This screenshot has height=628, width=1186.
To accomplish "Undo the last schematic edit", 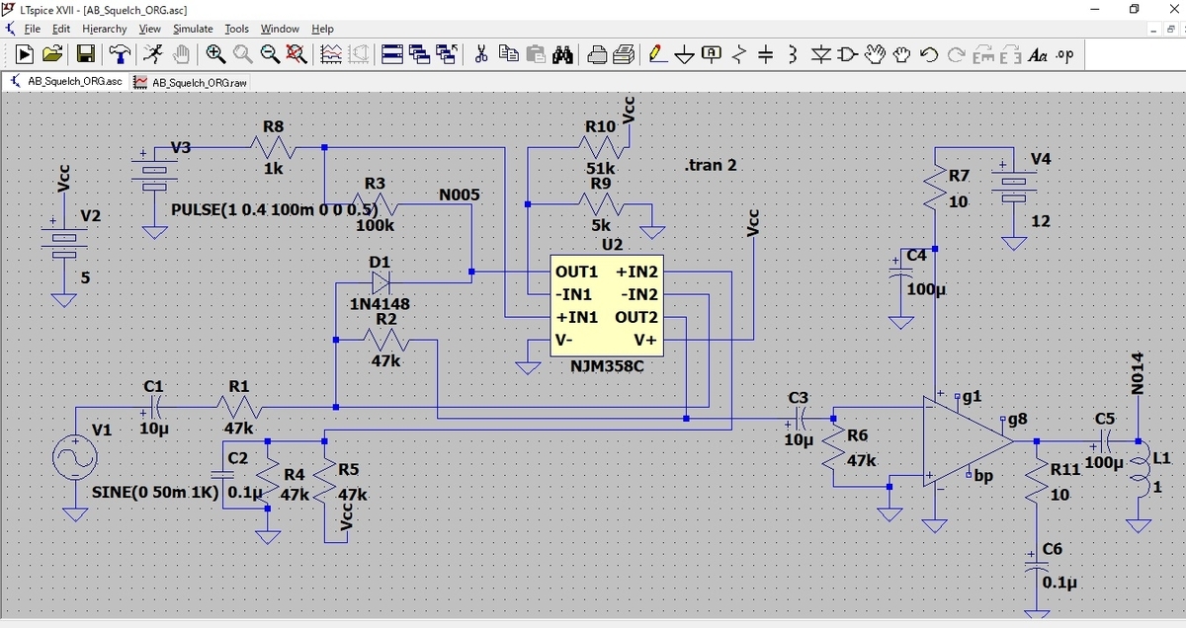I will click(929, 54).
